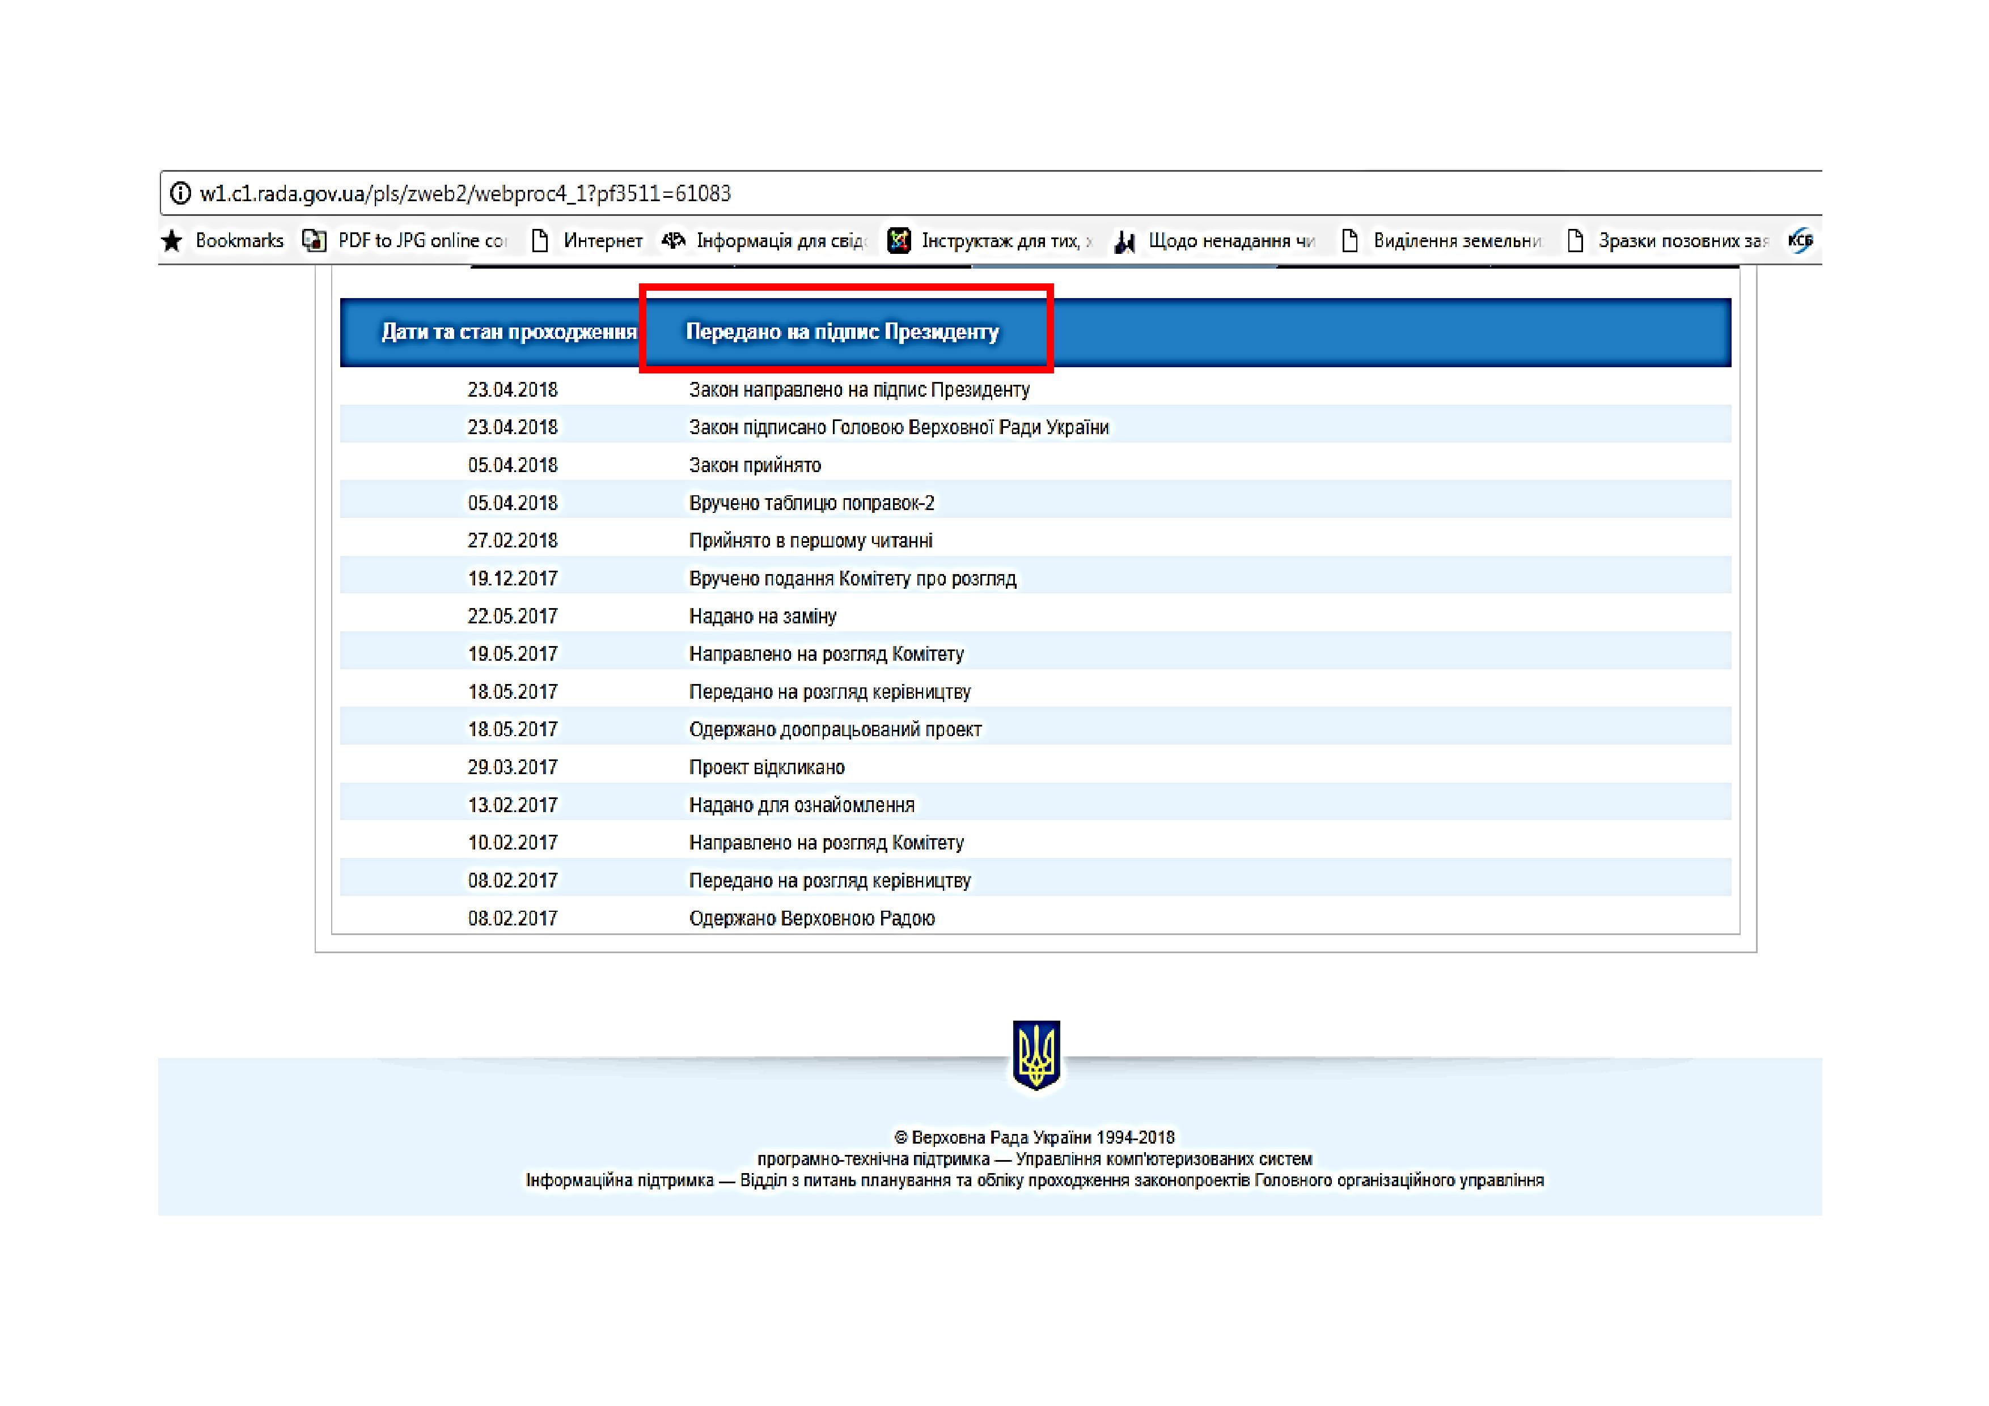Click the address bar URL field

(x=990, y=193)
